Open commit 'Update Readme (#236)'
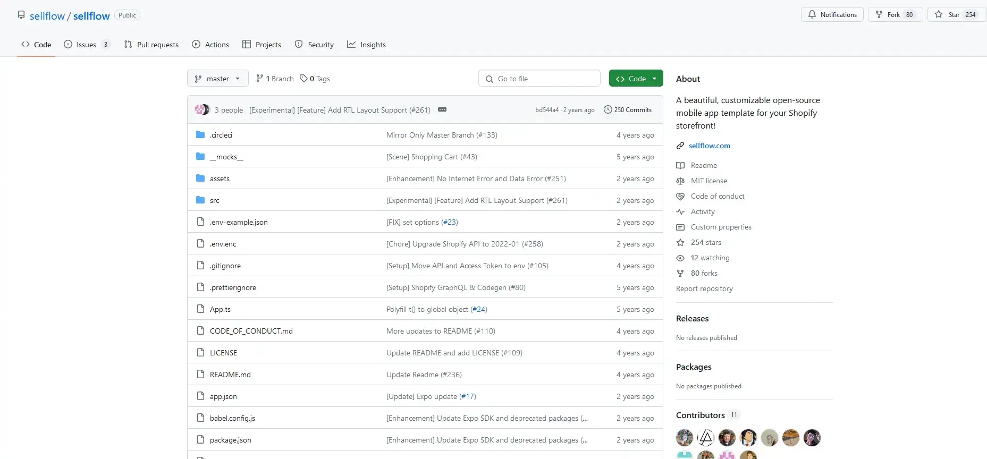987x459 pixels. 424,375
